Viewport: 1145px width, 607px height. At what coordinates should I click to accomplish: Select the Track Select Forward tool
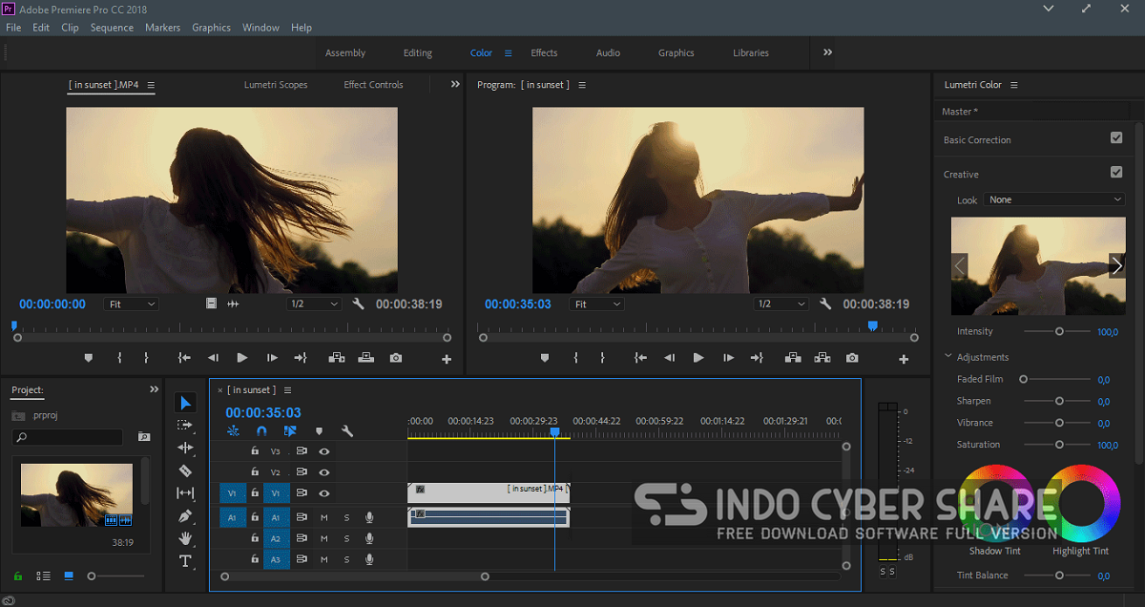coord(186,425)
